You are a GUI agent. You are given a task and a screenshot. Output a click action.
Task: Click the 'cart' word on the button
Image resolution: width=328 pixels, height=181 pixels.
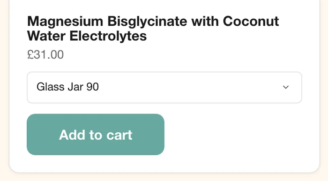pos(119,135)
